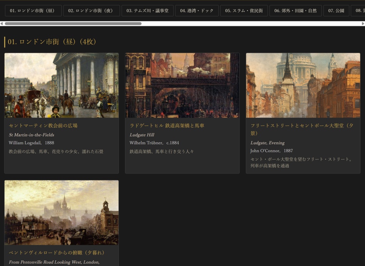View the Ludgate Hill painting image

182,85
